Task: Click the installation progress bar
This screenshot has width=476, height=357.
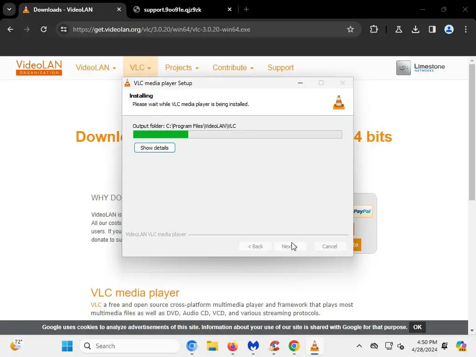Action: click(238, 134)
